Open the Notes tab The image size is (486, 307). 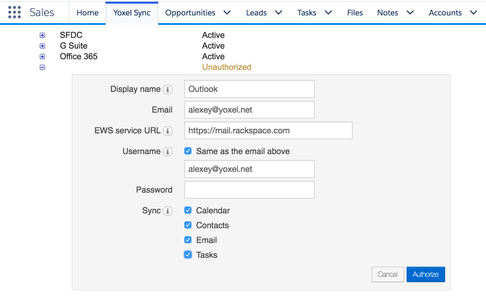[388, 13]
